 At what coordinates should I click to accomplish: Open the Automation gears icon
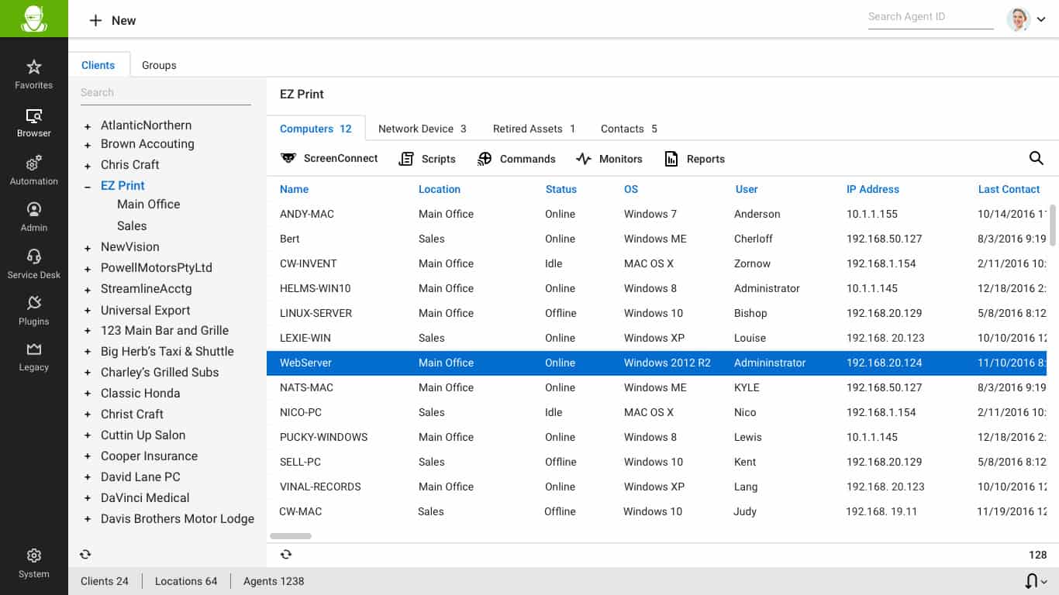click(x=34, y=163)
